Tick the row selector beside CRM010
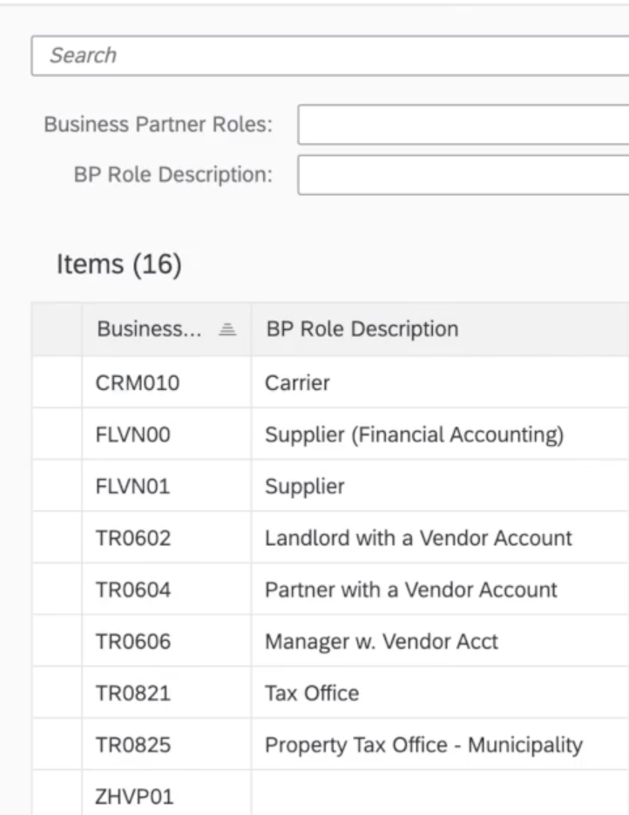This screenshot has width=629, height=815. [x=57, y=382]
